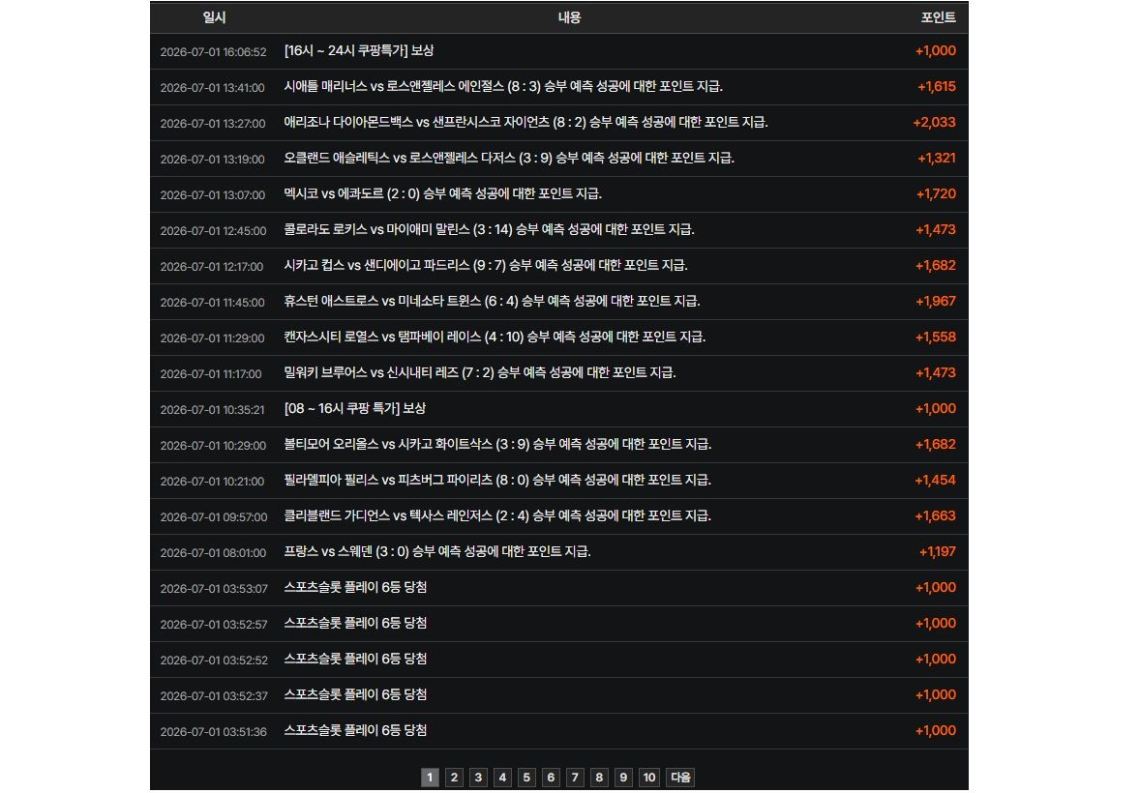The image size is (1140, 793).
Task: Click timestamp 2026-07-01 08:01:00
Action: click(x=213, y=553)
